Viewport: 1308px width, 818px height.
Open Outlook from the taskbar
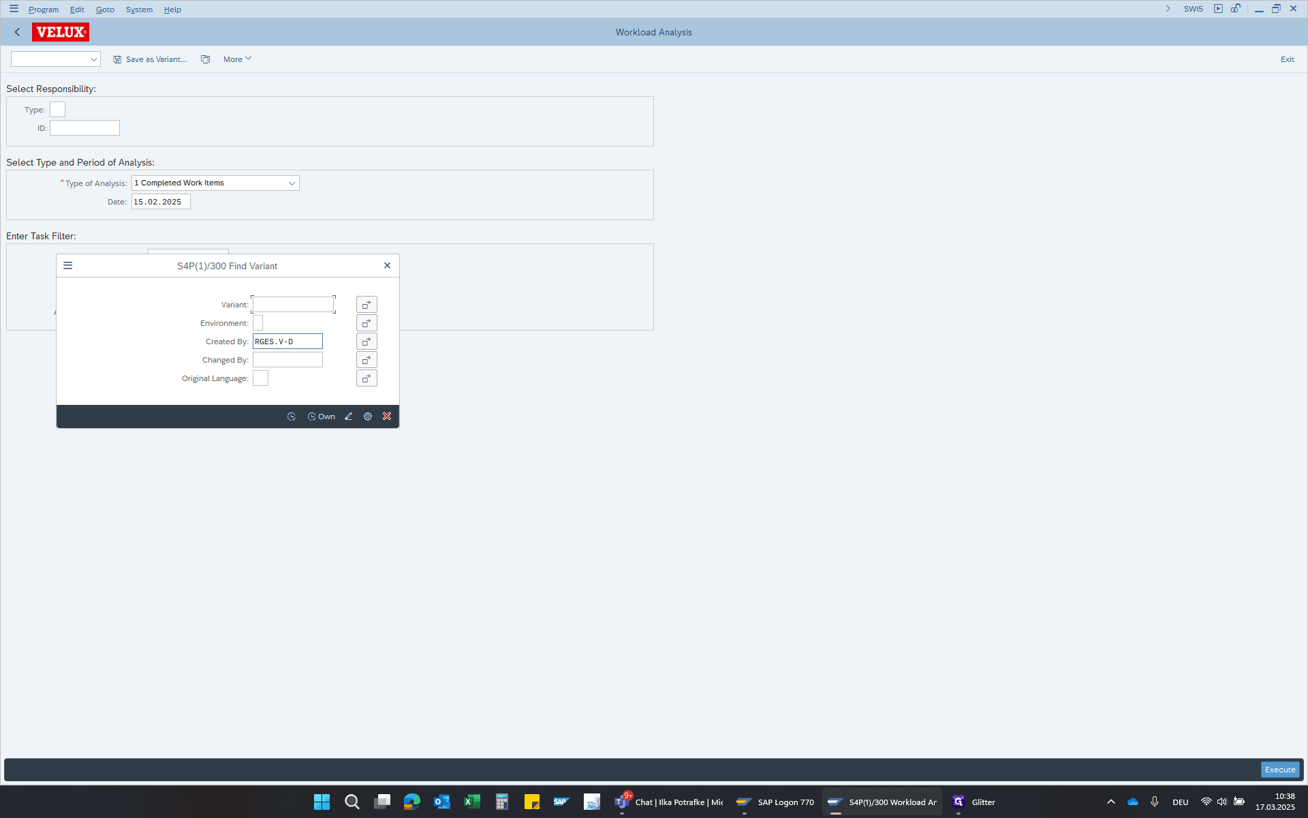pyautogui.click(x=442, y=802)
